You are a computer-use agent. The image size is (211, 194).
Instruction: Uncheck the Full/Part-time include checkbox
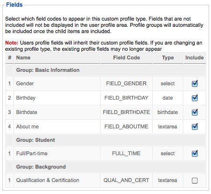[x=195, y=154]
